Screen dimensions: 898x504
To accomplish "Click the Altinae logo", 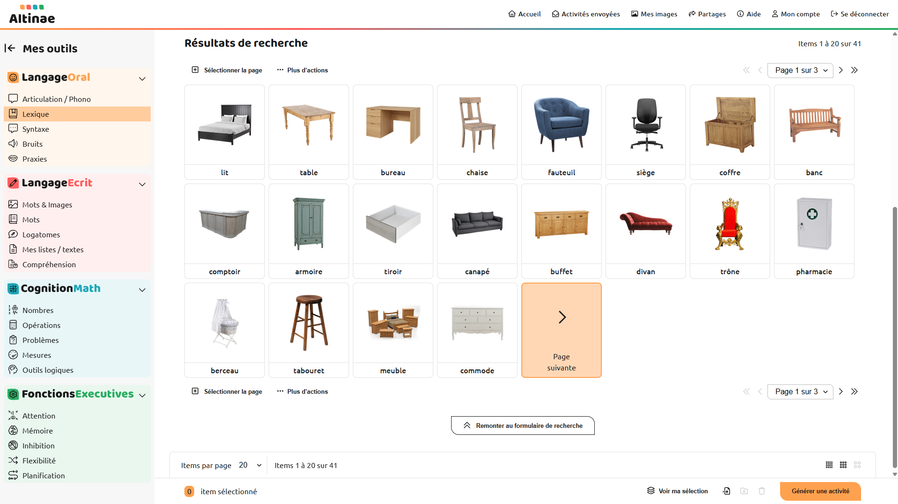I will (x=32, y=14).
